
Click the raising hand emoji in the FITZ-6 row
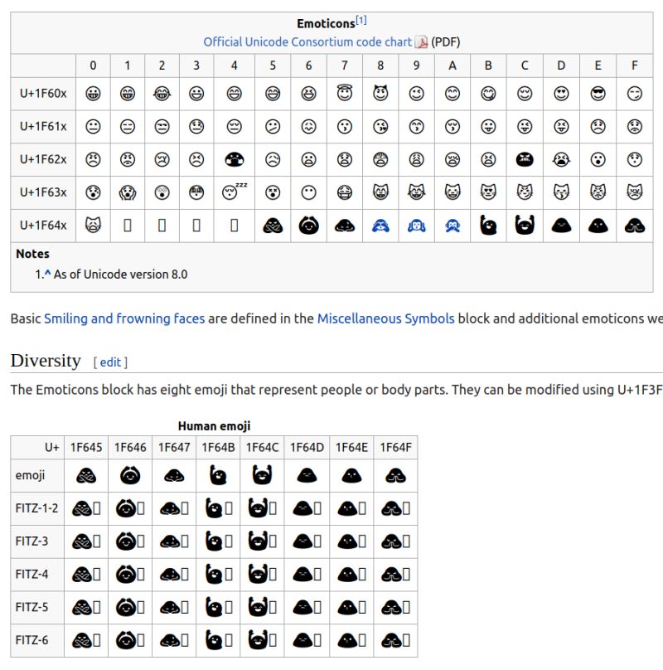[x=214, y=640]
